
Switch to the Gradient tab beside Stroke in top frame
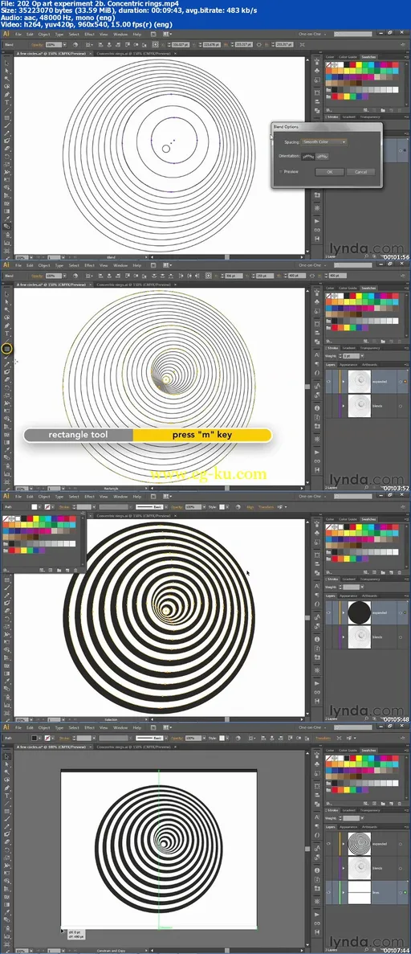[349, 117]
